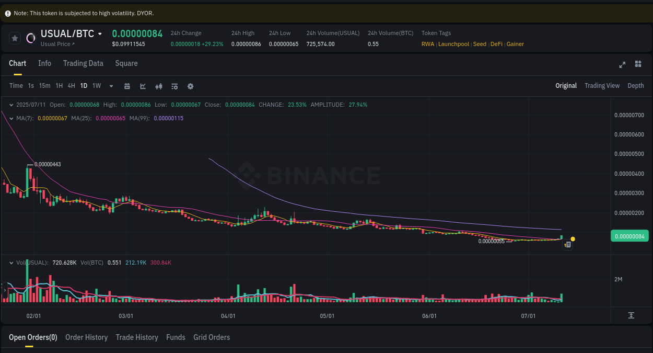Expand the chart to fullscreen mode

[x=622, y=64]
